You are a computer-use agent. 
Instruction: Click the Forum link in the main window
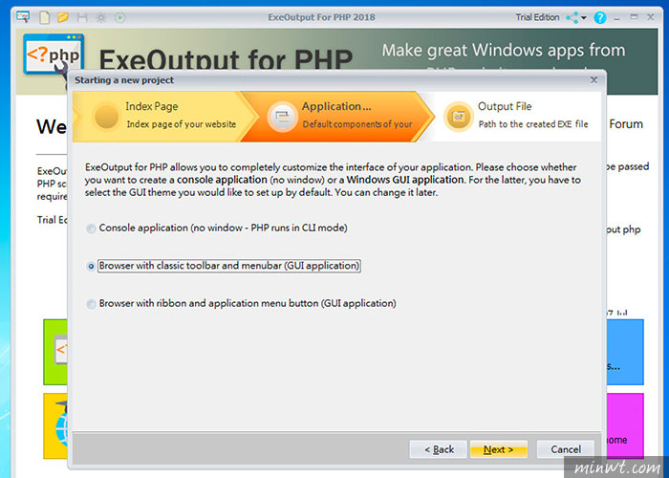click(626, 124)
